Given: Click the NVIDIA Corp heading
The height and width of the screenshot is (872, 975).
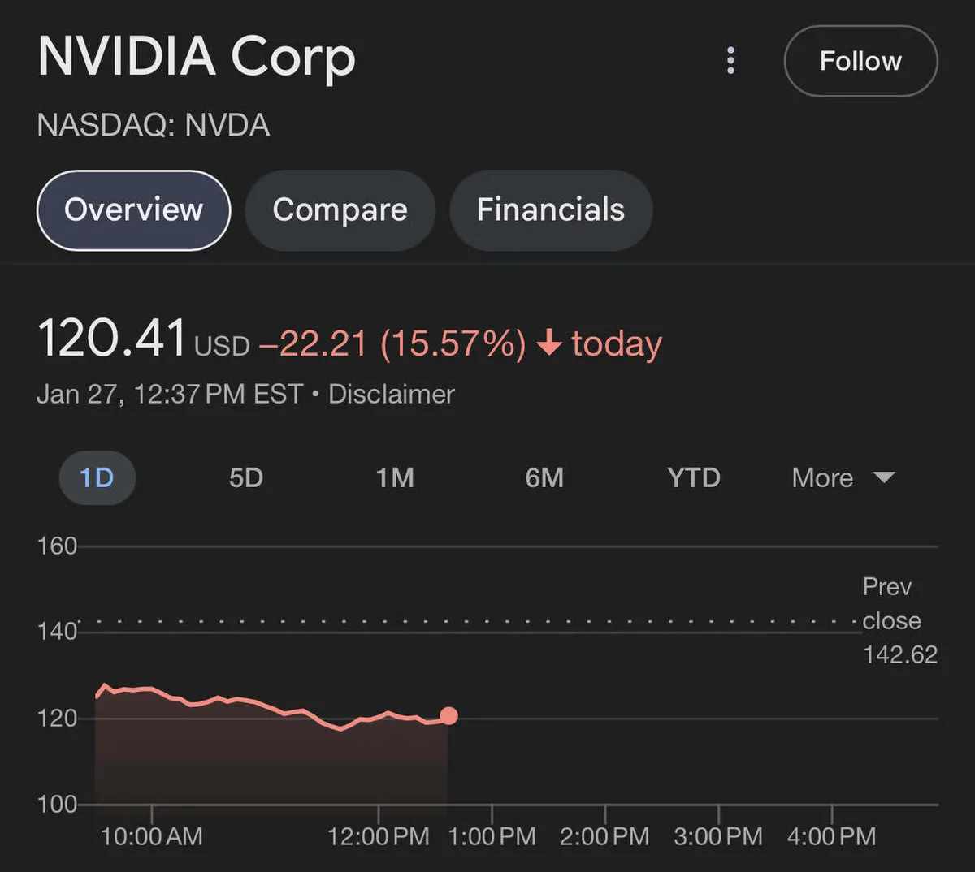Looking at the screenshot, I should click(197, 57).
